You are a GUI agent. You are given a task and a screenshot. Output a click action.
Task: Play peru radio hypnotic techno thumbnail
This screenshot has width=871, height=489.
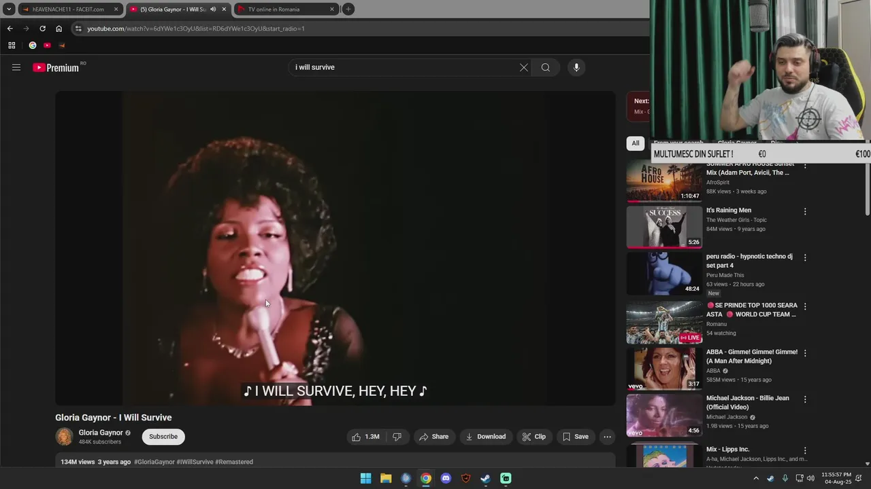click(x=664, y=274)
